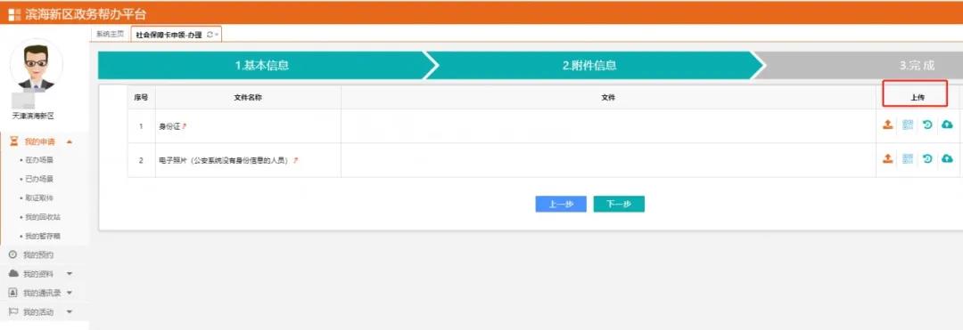963x330 pixels.
Task: Collapse the 我的申请 menu arrow
Action: click(x=69, y=142)
